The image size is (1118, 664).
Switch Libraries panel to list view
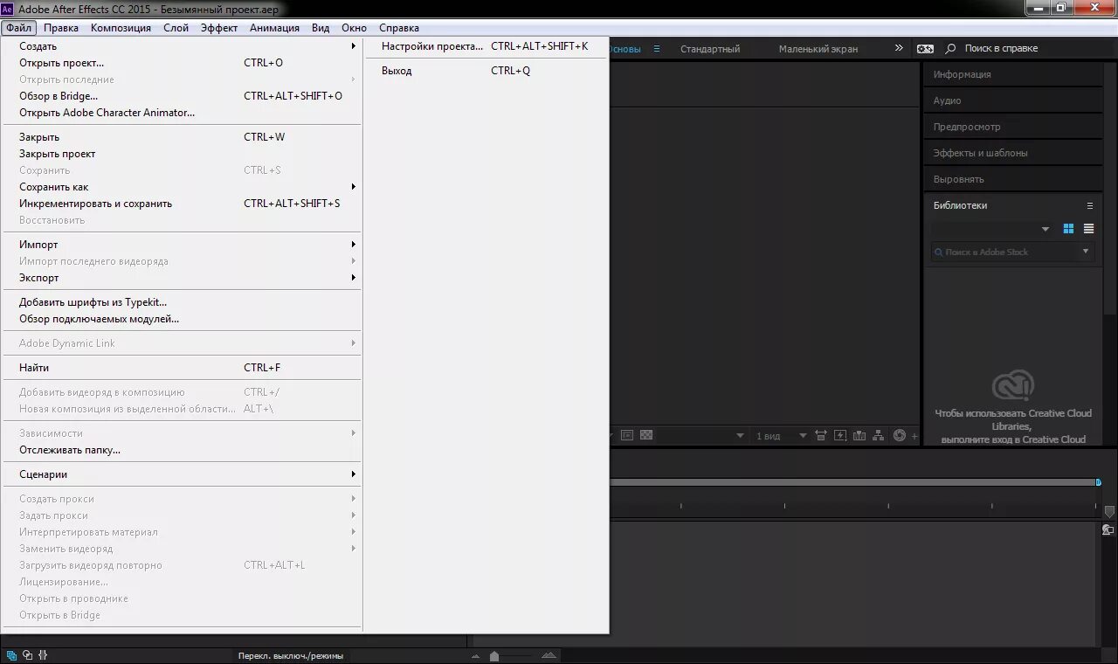[x=1088, y=229]
